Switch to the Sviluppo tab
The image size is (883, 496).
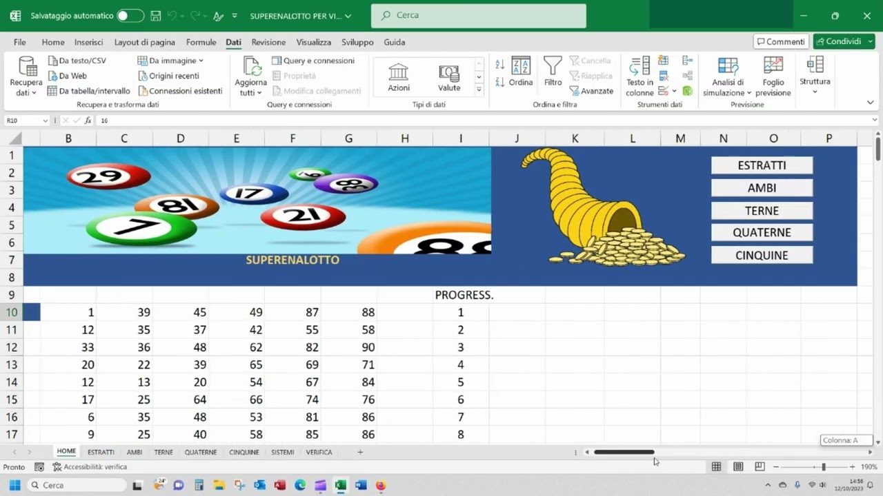coord(357,42)
